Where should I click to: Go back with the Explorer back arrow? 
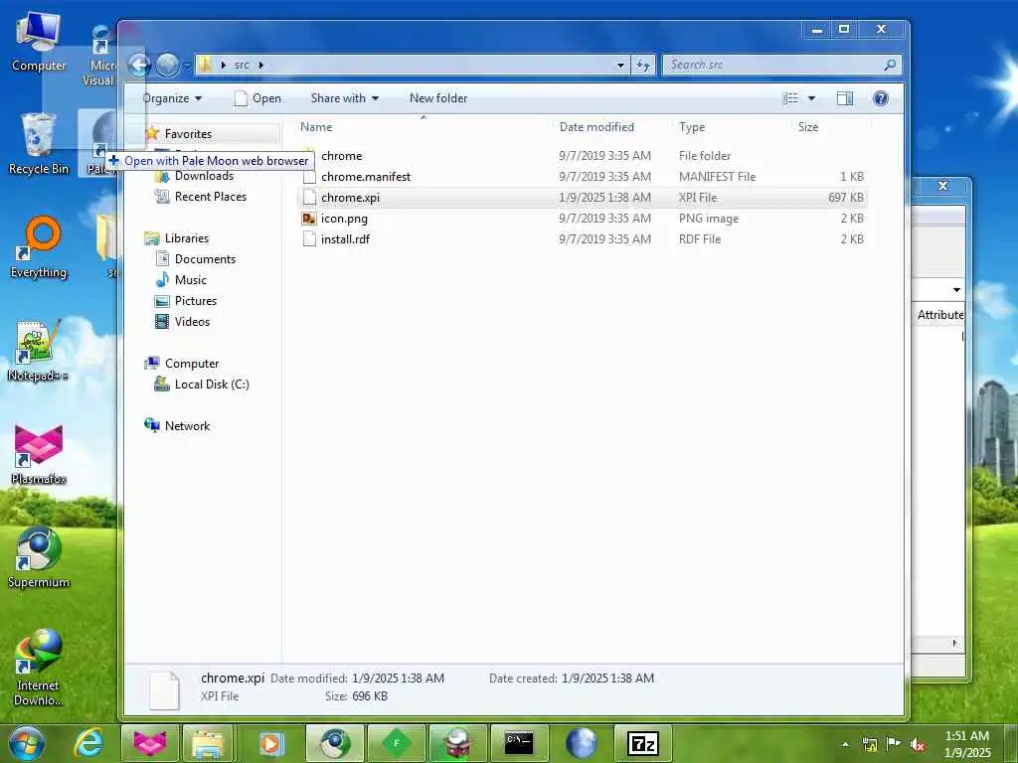coord(139,65)
